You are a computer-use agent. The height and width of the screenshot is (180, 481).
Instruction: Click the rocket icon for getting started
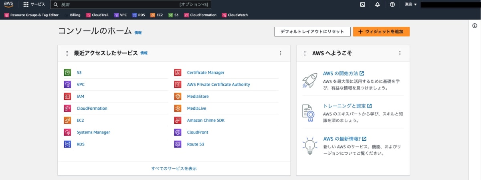click(309, 81)
